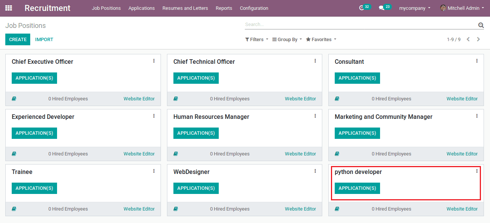Click book icon on python developer card

337,209
